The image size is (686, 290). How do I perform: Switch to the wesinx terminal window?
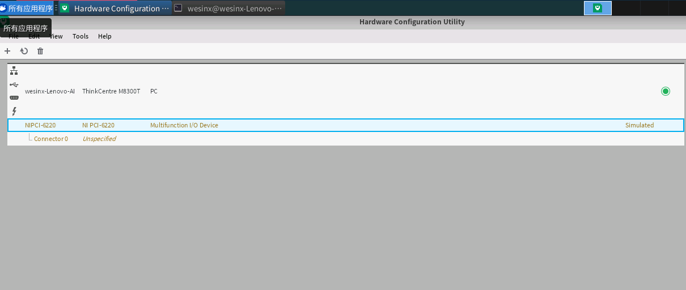tap(228, 8)
